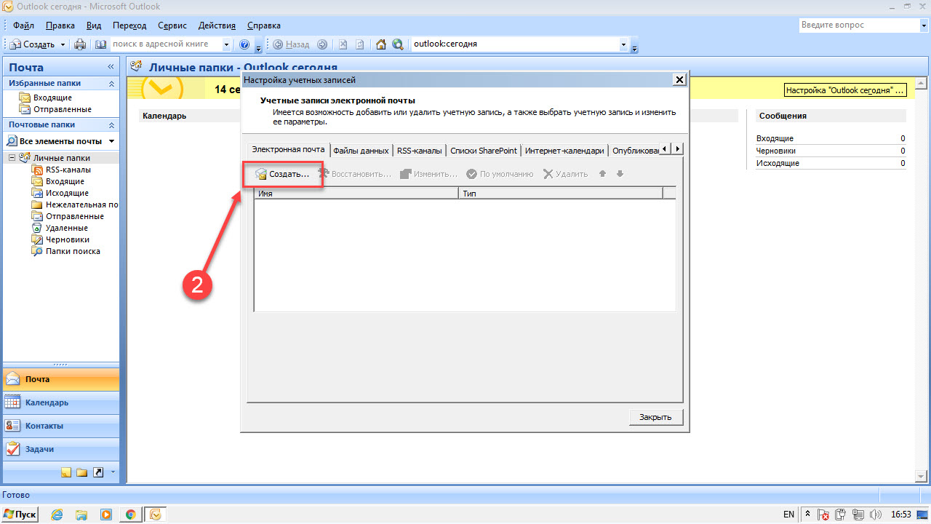The height and width of the screenshot is (524, 931).
Task: Collapse the navigation pane with the double chevron
Action: [x=111, y=67]
